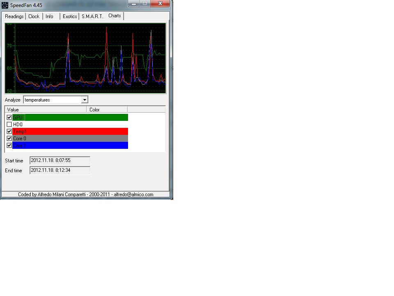Open the S.M.A.R.T. tab

92,16
